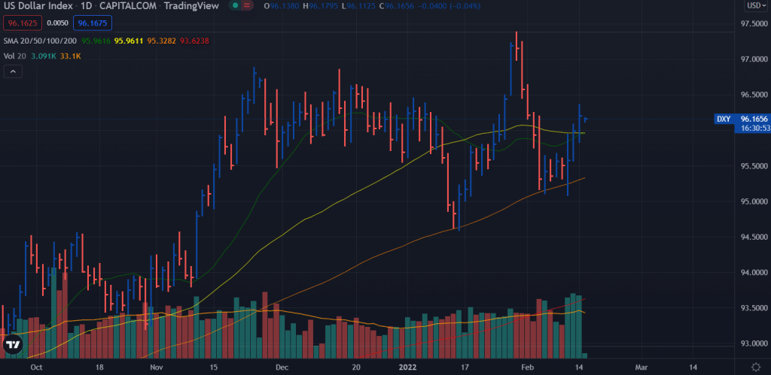Click 17 on the time axis
This screenshot has width=771, height=375.
point(464,367)
